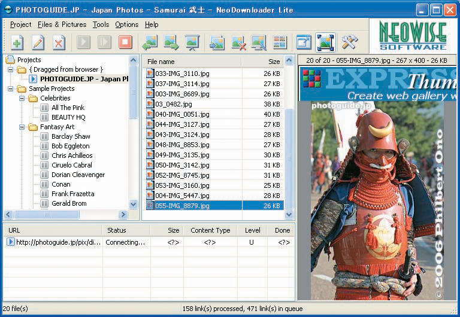Collapse the Dragged from browser folder

coord(10,70)
